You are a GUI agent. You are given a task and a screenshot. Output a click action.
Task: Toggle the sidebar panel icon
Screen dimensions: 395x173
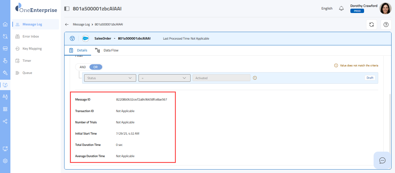(x=67, y=9)
